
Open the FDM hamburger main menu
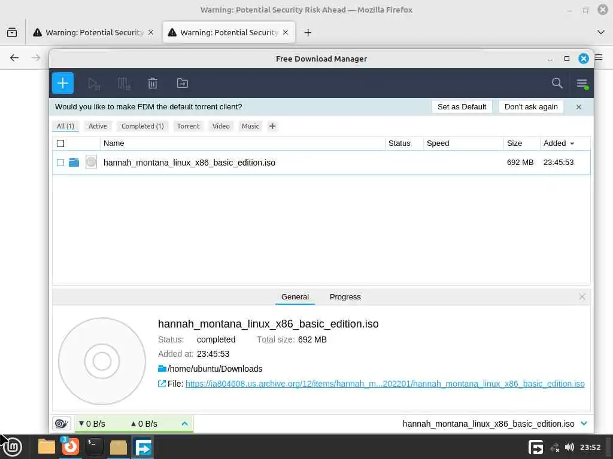(582, 83)
